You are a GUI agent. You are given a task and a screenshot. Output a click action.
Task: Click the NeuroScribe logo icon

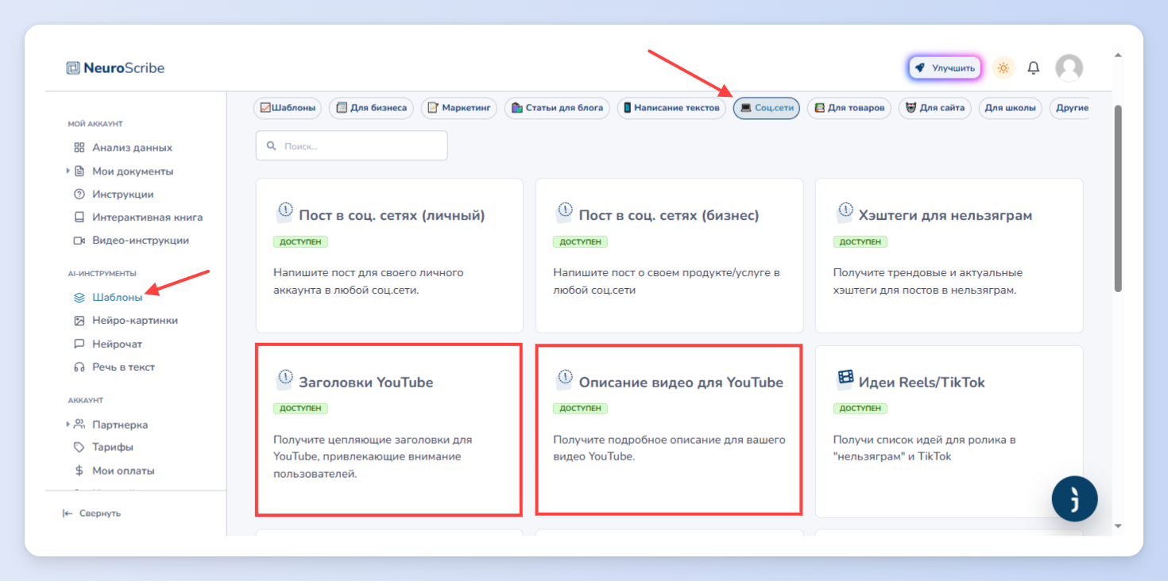pyautogui.click(x=73, y=68)
